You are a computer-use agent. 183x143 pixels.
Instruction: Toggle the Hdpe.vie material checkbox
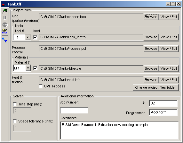tap(35, 68)
